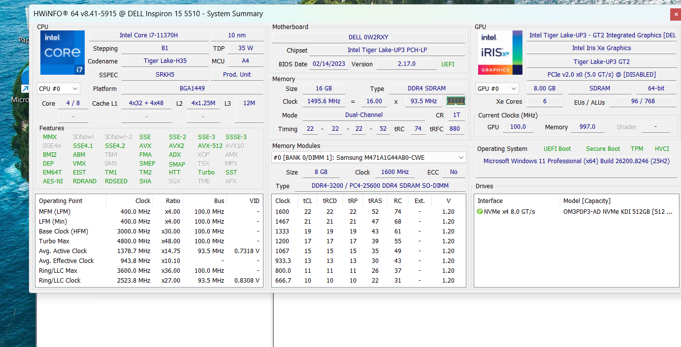The height and width of the screenshot is (347, 681).
Task: Click the tRFC 880 value
Action: point(454,129)
